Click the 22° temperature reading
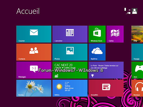 point(67,83)
